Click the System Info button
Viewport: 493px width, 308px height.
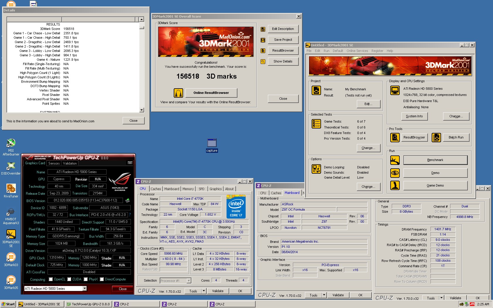click(414, 116)
